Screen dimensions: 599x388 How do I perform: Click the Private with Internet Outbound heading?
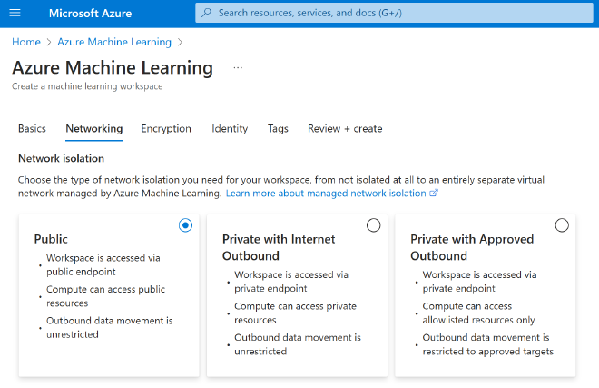[279, 247]
